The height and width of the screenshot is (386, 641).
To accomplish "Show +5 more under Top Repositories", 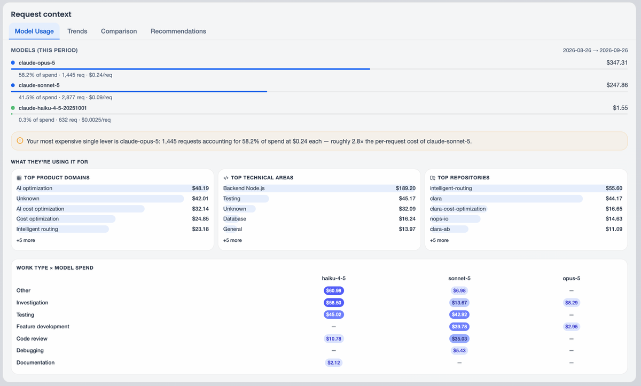I will [x=439, y=240].
